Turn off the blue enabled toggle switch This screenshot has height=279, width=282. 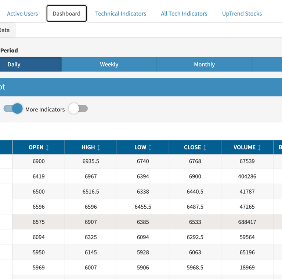point(13,109)
